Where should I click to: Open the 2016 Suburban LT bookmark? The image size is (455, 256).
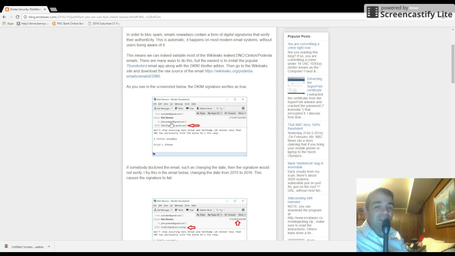pyautogui.click(x=104, y=23)
